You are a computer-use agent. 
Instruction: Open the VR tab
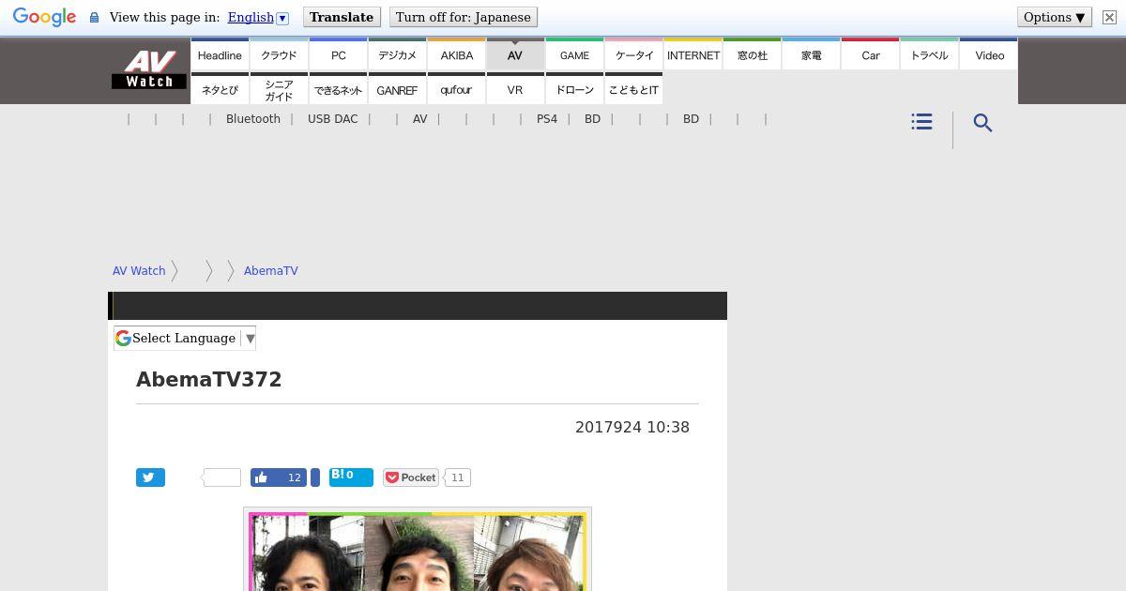point(515,90)
